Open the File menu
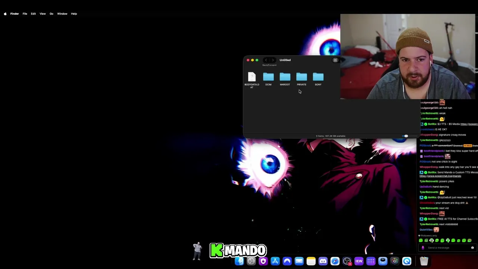This screenshot has width=478, height=269. tap(25, 14)
